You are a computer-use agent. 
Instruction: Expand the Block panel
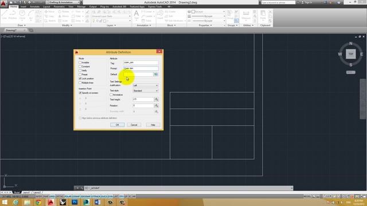pyautogui.click(x=171, y=25)
